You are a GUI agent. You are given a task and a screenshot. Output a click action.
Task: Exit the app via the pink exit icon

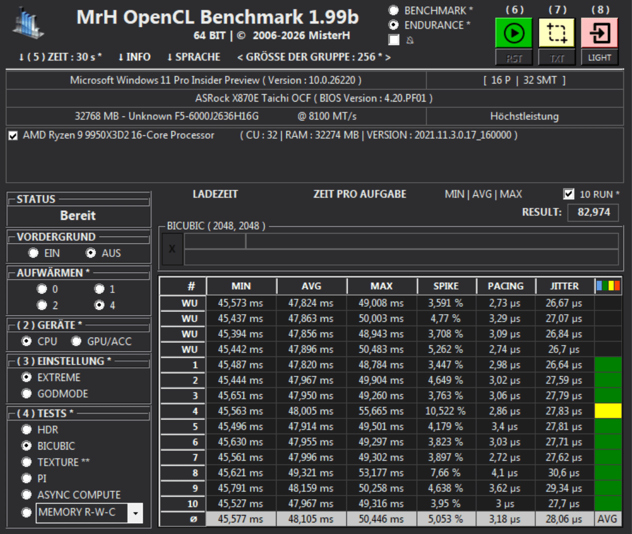599,33
